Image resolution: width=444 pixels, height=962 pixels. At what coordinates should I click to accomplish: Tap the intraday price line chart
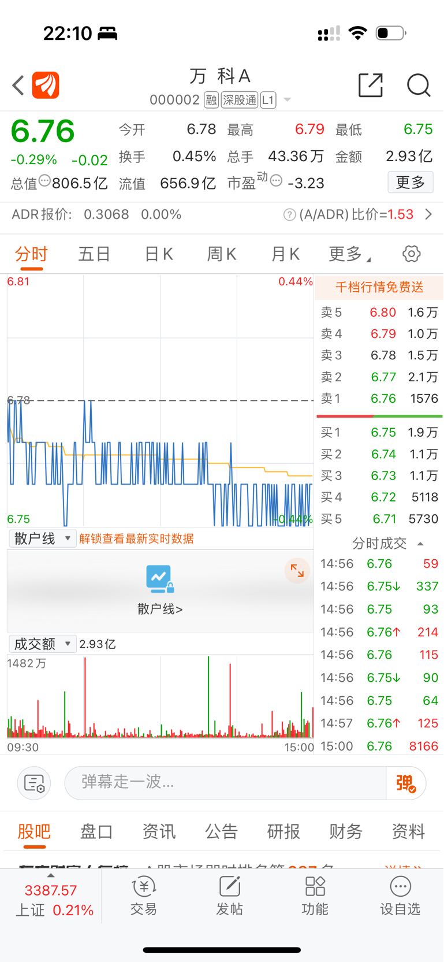[160, 401]
